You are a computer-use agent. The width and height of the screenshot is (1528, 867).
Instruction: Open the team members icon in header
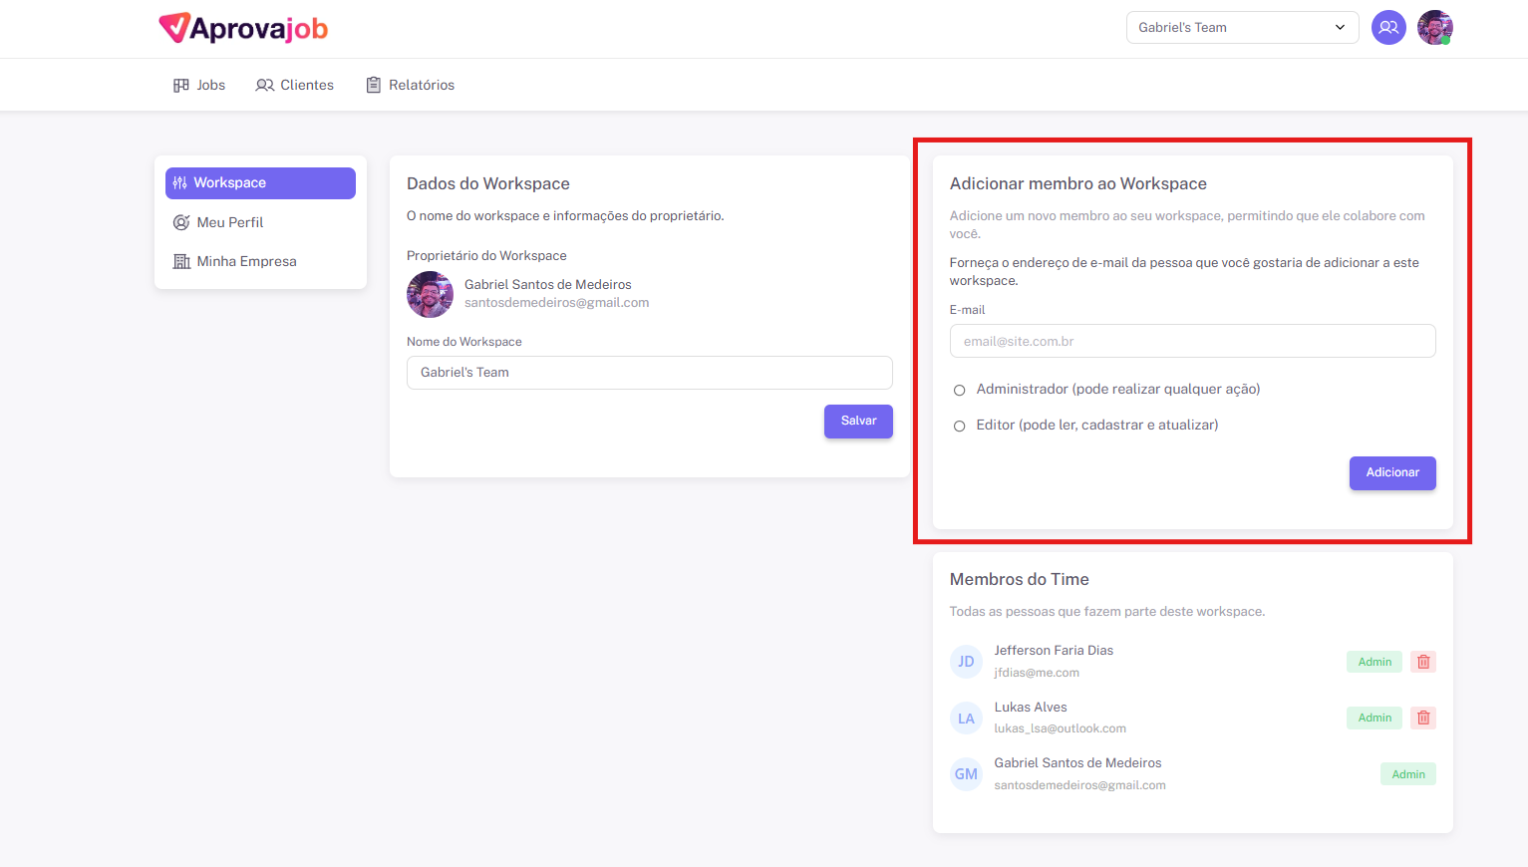point(1387,28)
